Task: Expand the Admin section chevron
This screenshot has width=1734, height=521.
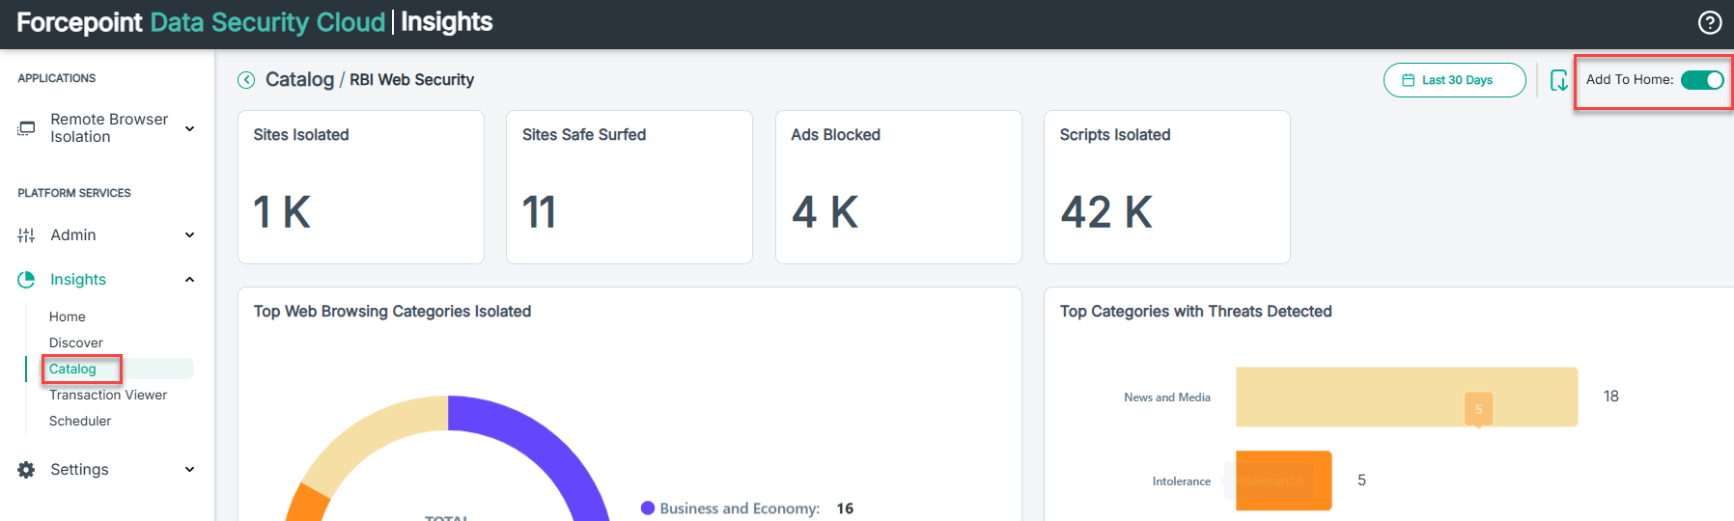Action: (x=189, y=235)
